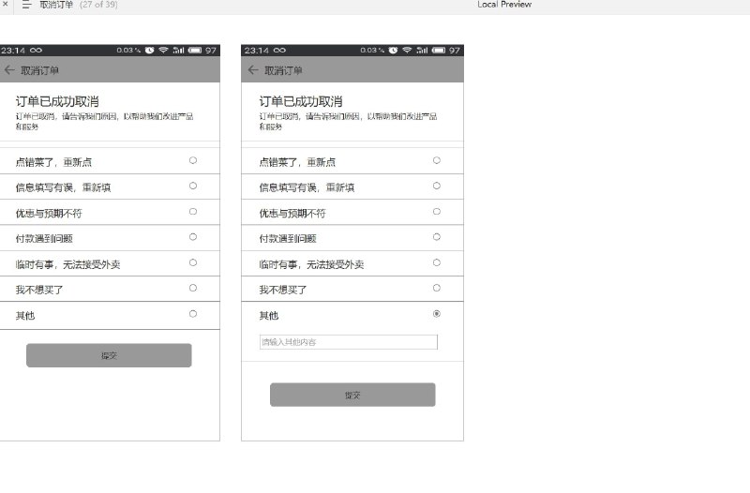Click the signal bars icon in the first phone status bar

coord(178,51)
